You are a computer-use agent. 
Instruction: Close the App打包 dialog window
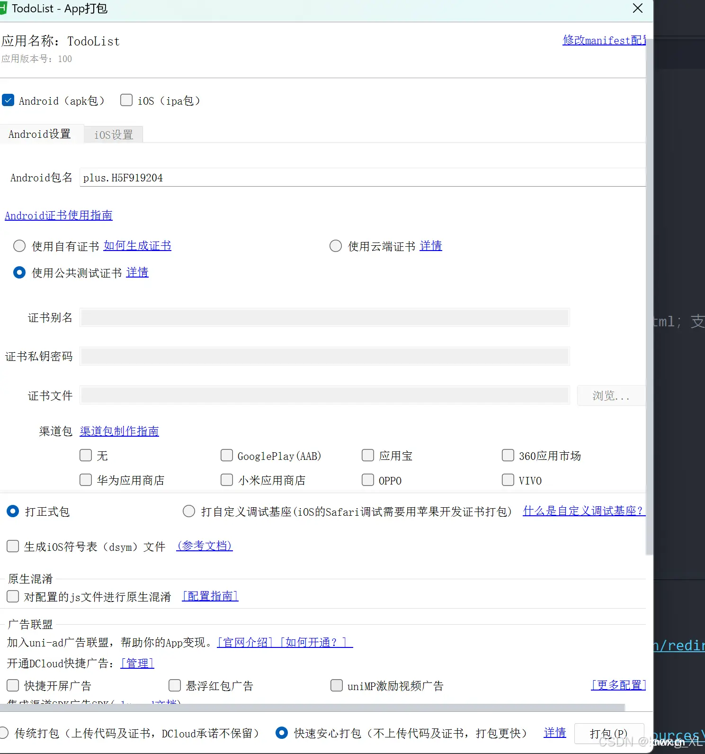pos(637,8)
